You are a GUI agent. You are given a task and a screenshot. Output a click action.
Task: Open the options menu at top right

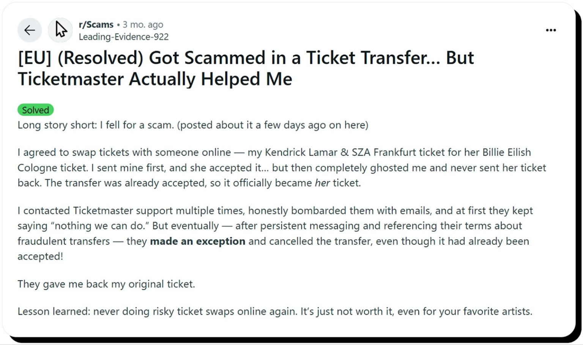550,30
